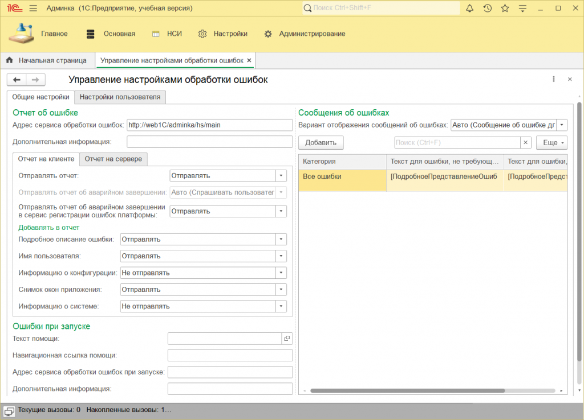Open favorites star icon

(x=505, y=9)
